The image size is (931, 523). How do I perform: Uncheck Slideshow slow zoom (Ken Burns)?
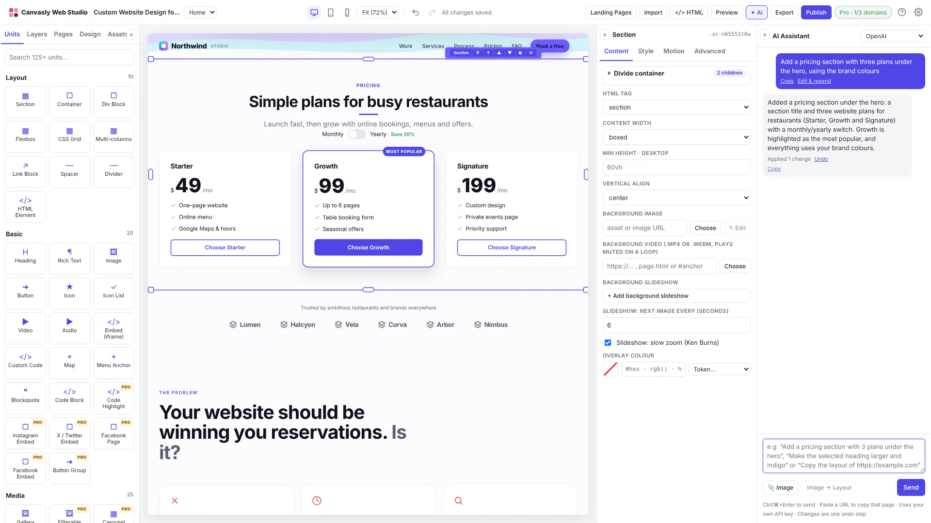coord(608,343)
